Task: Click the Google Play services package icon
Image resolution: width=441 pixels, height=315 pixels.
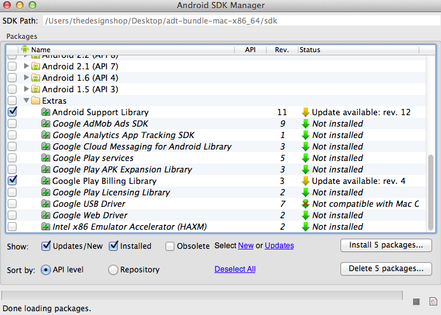Action: click(x=46, y=158)
